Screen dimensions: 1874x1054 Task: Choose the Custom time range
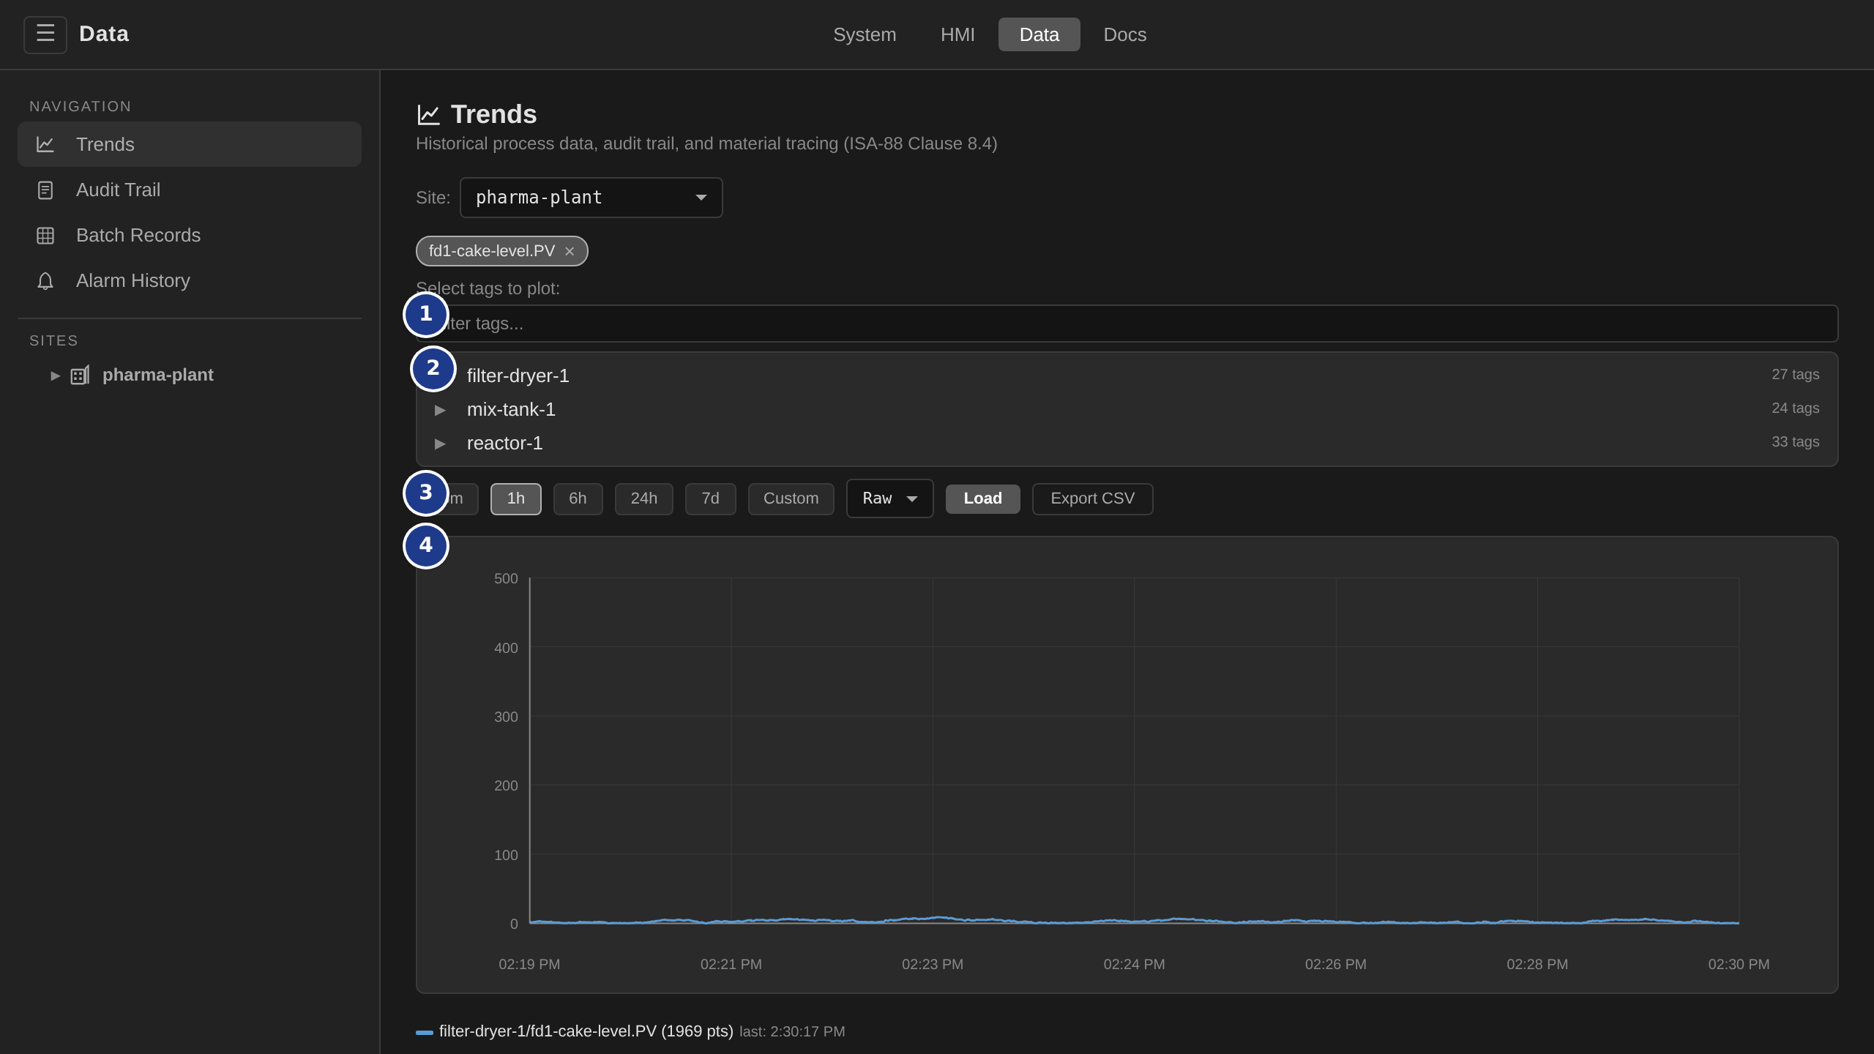pos(791,498)
